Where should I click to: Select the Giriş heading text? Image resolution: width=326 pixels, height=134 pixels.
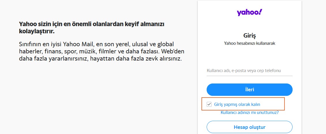click(x=250, y=36)
